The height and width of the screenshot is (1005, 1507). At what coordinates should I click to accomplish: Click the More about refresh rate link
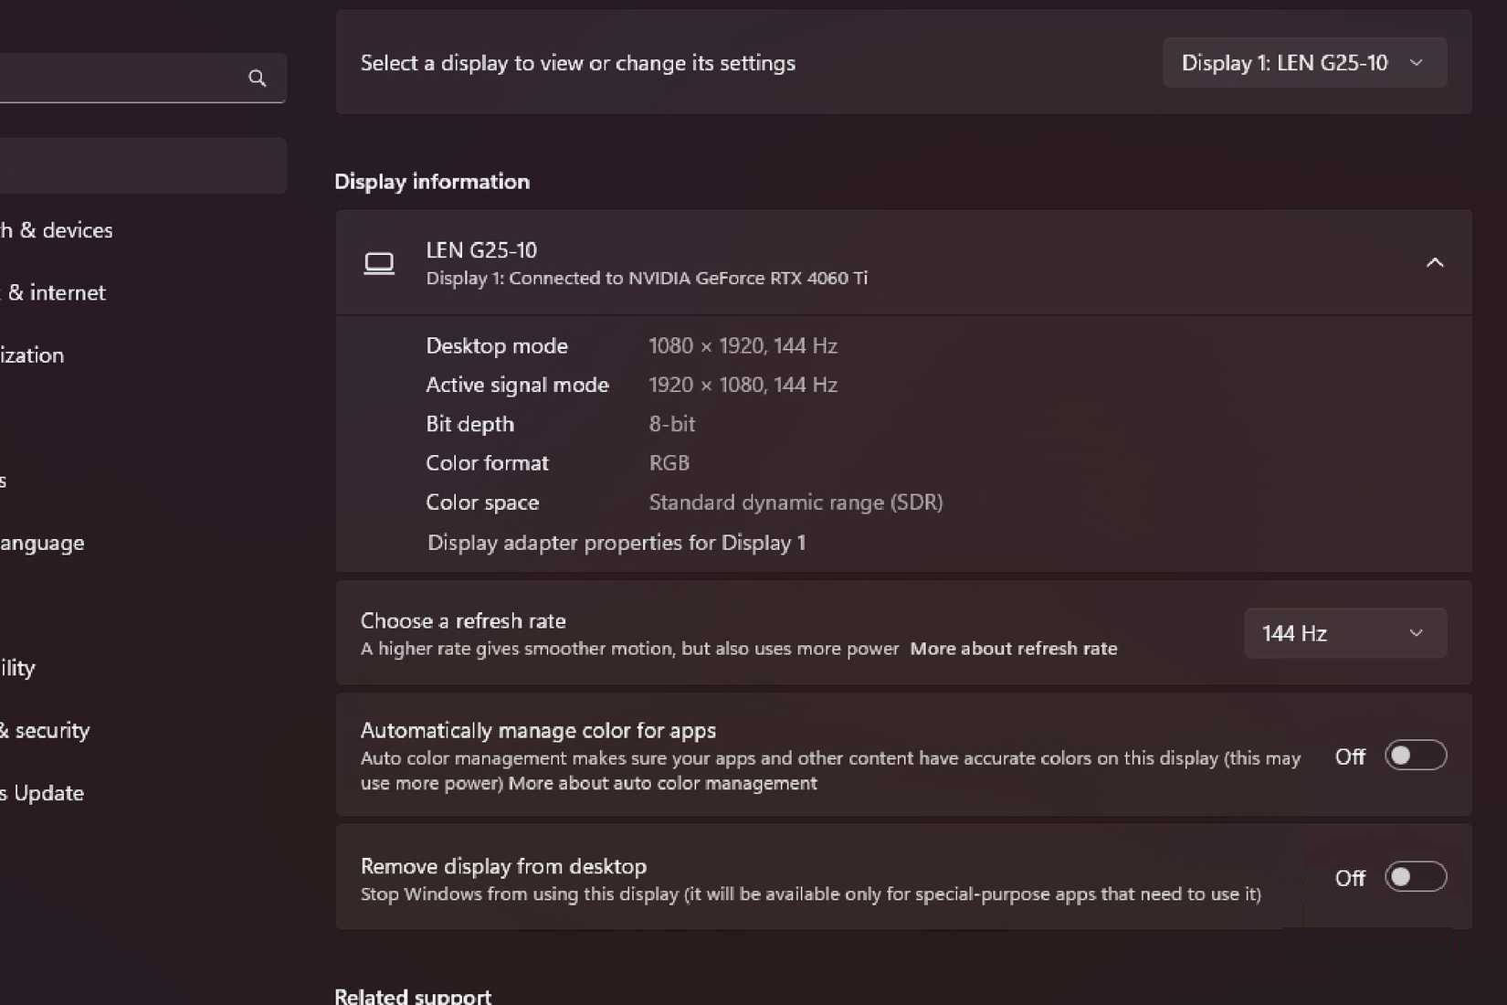pyautogui.click(x=1014, y=649)
